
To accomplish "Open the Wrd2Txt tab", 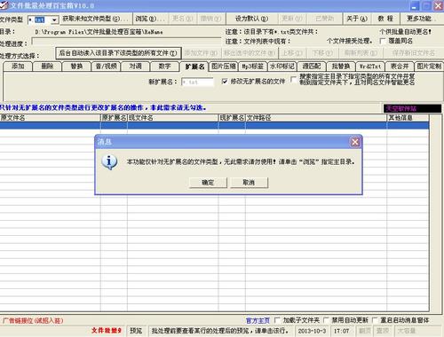I will coord(370,67).
